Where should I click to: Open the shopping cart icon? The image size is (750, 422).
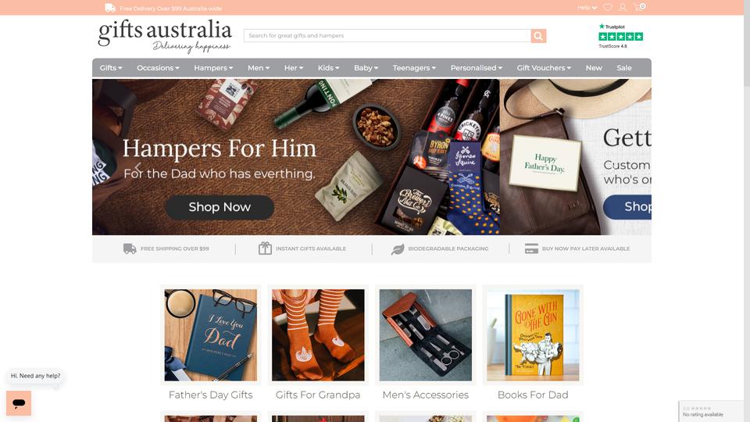coord(639,7)
